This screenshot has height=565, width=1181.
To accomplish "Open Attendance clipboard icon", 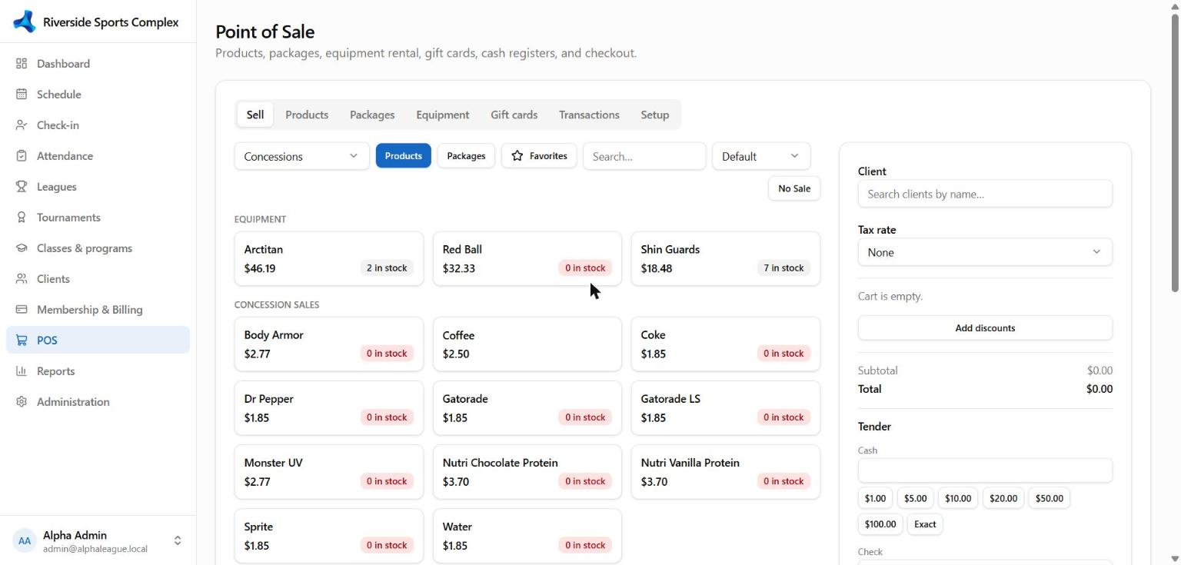I will coord(22,156).
